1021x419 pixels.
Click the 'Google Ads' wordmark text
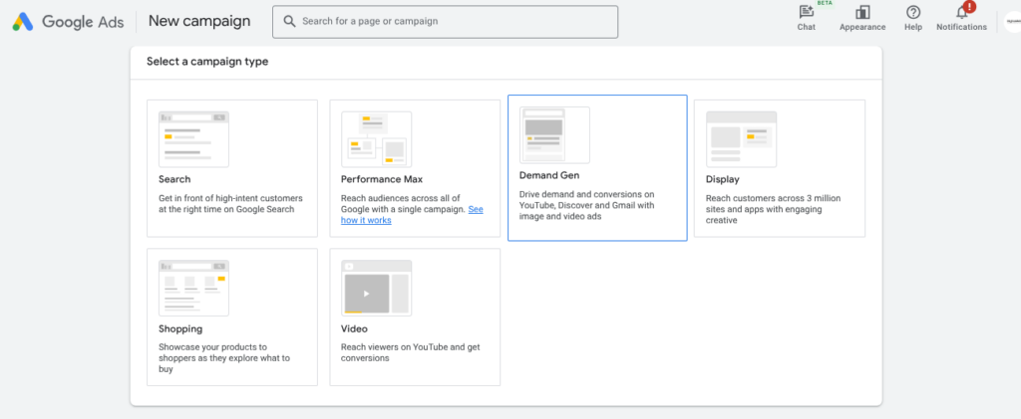point(83,22)
